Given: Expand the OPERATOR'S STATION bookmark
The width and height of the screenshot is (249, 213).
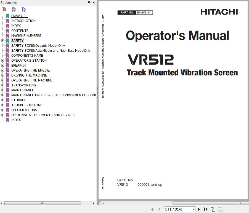Looking at the screenshot, I should tap(2, 60).
